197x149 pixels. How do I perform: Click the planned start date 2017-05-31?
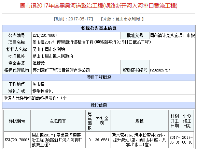click(174, 140)
